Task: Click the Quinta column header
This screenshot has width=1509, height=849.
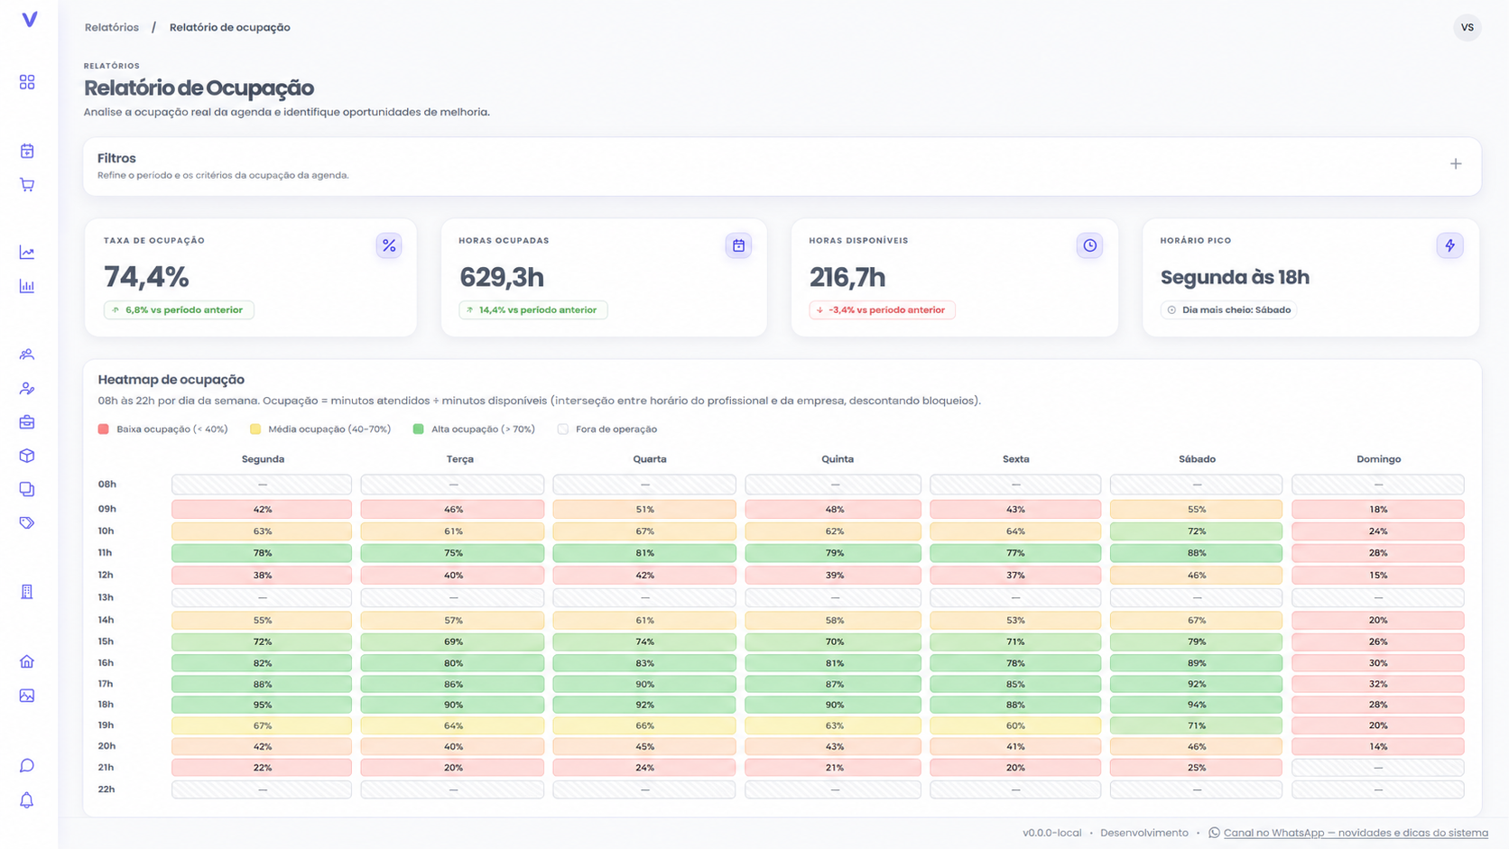Action: click(x=837, y=459)
